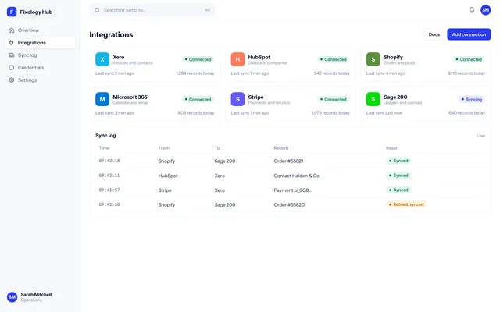Open the Settings menu item
500x312 pixels.
click(40, 80)
